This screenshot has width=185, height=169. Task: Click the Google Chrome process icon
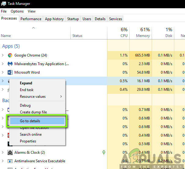click(10, 55)
